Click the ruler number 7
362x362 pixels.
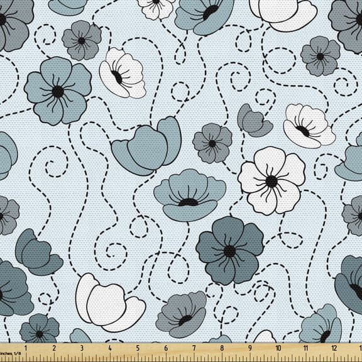(x=194, y=348)
